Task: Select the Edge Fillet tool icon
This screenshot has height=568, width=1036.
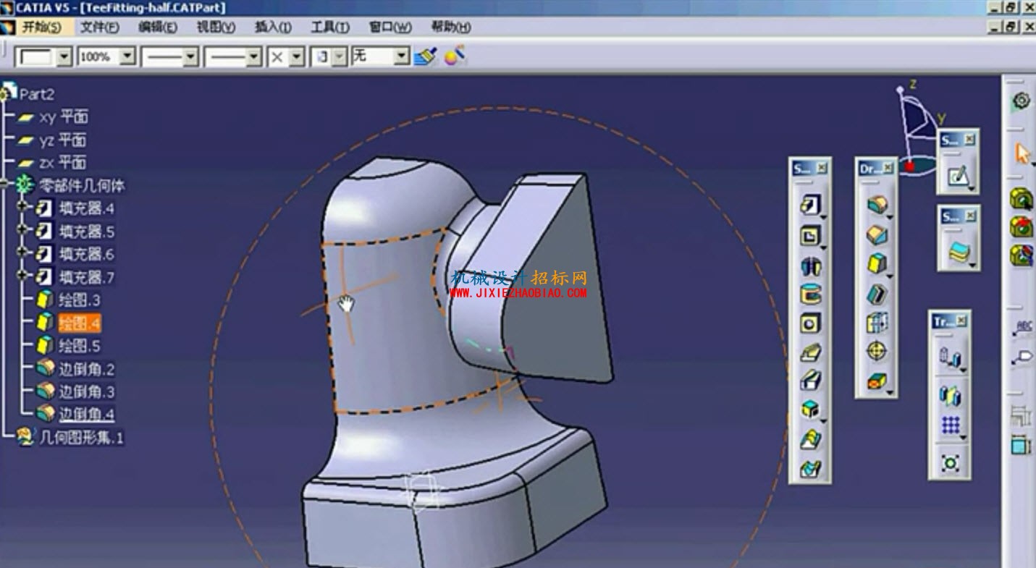Action: pyautogui.click(x=877, y=205)
